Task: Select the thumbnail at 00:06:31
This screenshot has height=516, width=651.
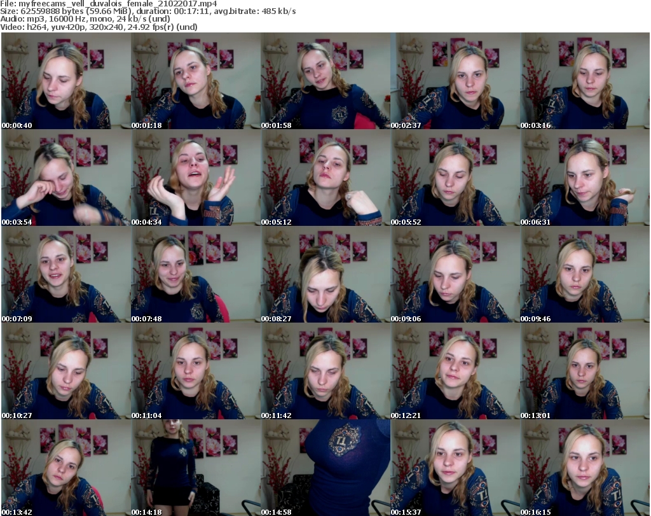Action: pos(585,178)
